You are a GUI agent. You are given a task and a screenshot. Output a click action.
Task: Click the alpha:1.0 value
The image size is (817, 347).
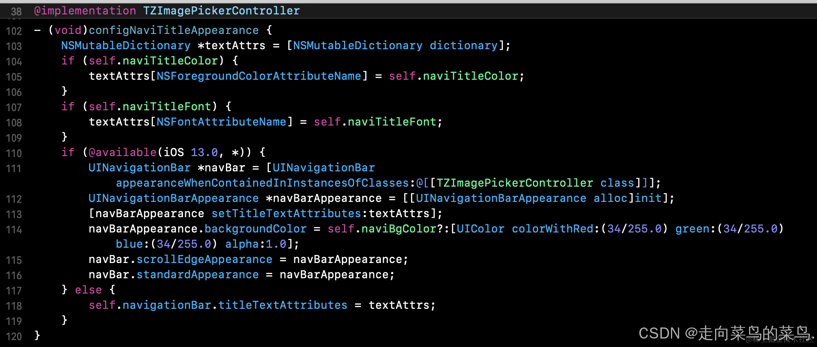pyautogui.click(x=256, y=244)
